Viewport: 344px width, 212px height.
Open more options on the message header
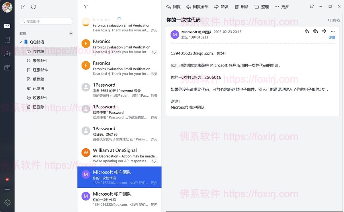(x=333, y=31)
